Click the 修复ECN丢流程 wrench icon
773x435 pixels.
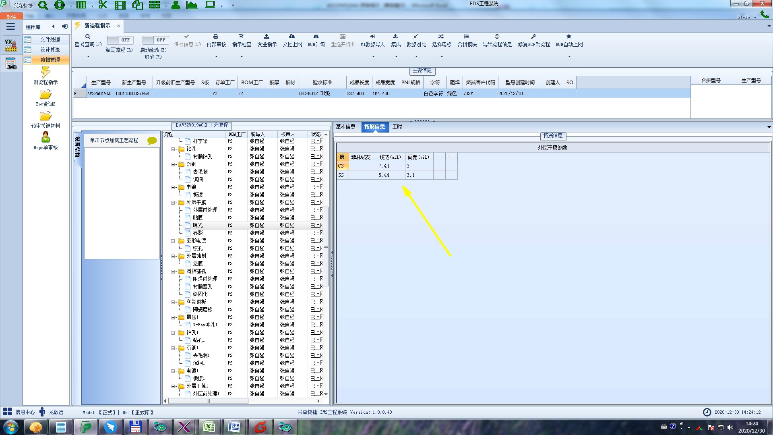click(x=533, y=37)
